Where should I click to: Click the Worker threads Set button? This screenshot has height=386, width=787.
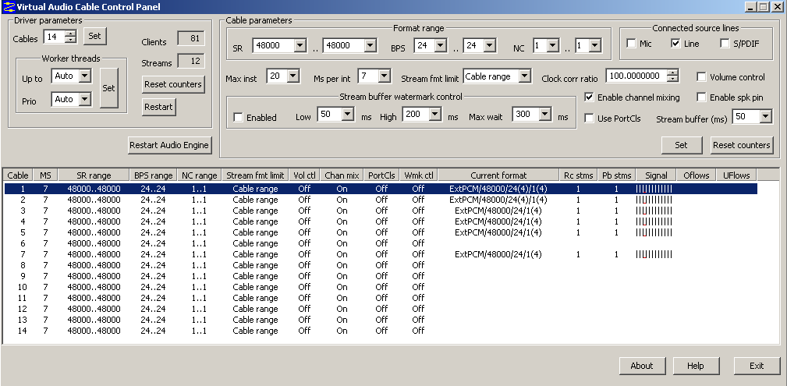(109, 88)
